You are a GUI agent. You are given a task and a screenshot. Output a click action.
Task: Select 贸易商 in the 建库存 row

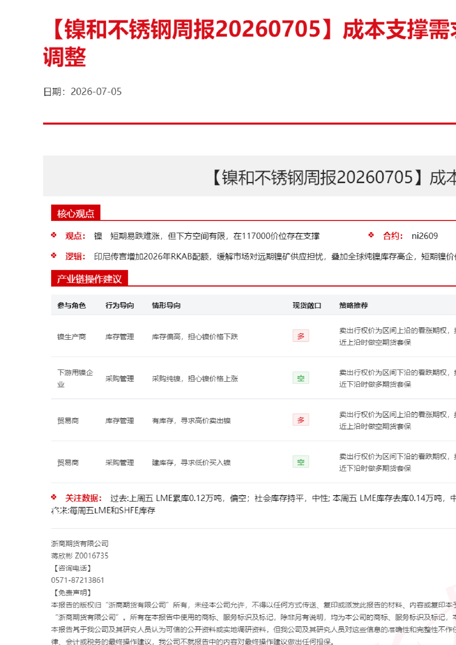68,462
